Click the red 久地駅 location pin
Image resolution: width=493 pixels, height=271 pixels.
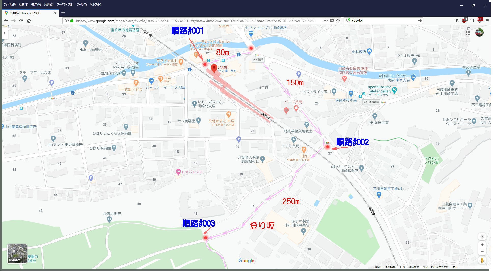coord(214,69)
